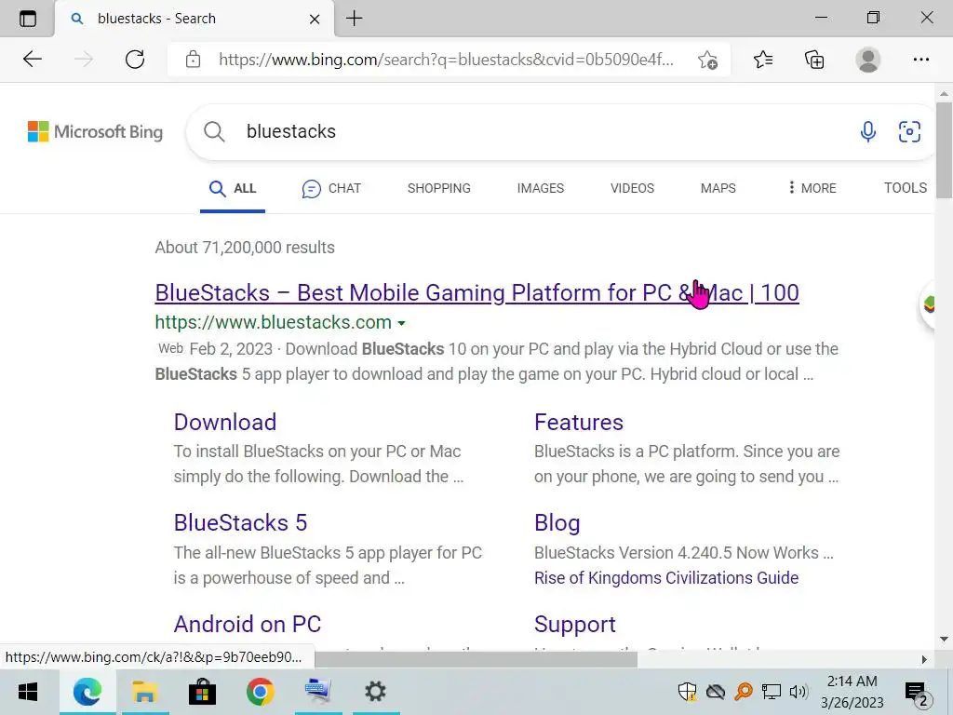Screen dimensions: 953x715
Task: Switch to the SHOPPING tab
Action: [439, 188]
